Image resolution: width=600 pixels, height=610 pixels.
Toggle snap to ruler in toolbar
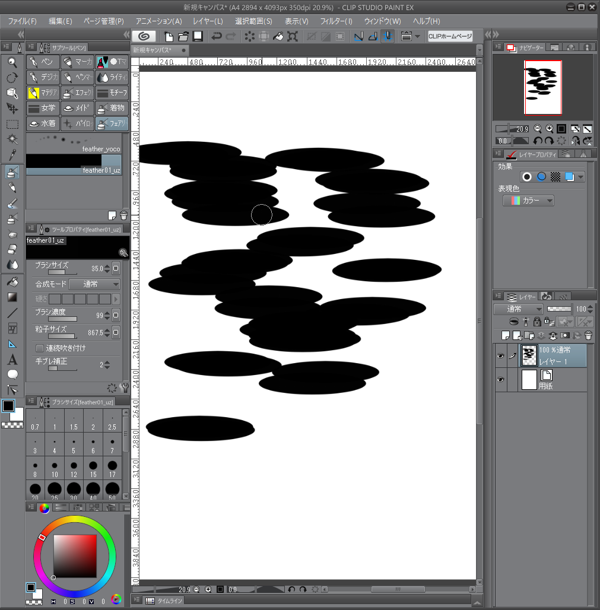pyautogui.click(x=358, y=36)
